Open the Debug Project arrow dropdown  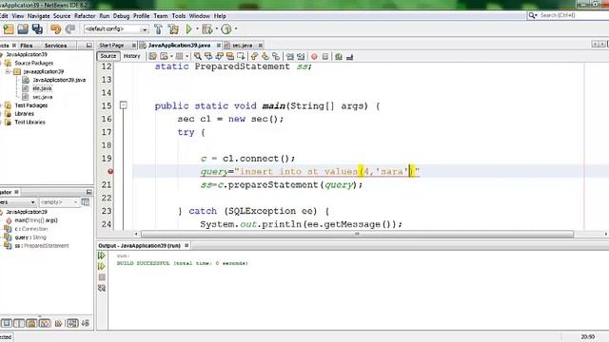point(217,29)
